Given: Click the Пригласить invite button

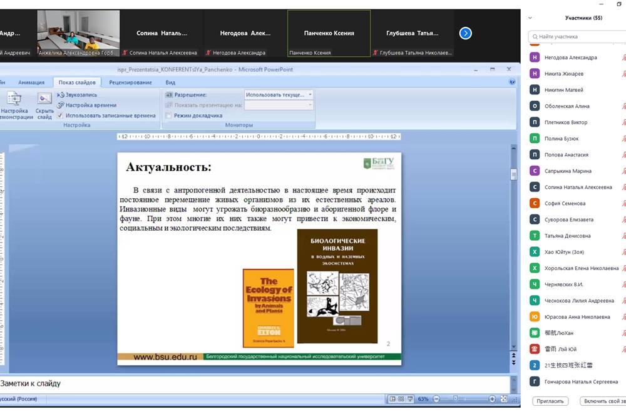Looking at the screenshot, I should click(550, 401).
